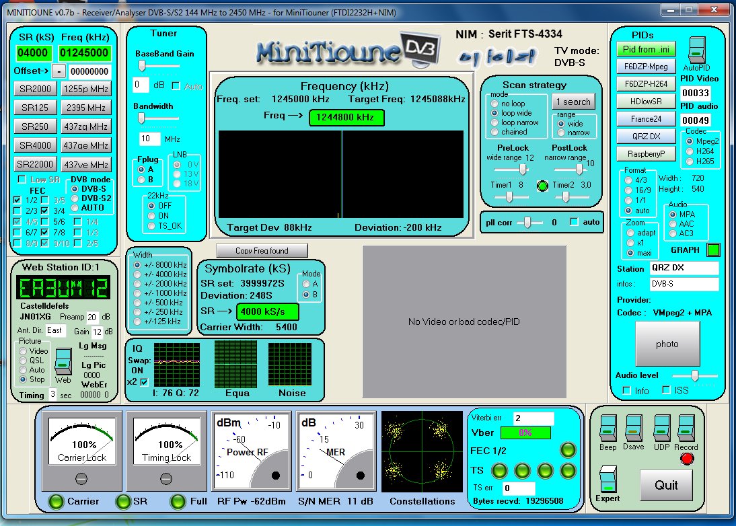Image resolution: width=736 pixels, height=526 pixels.
Task: Click the scan strategy green timer LED
Action: tap(542, 186)
